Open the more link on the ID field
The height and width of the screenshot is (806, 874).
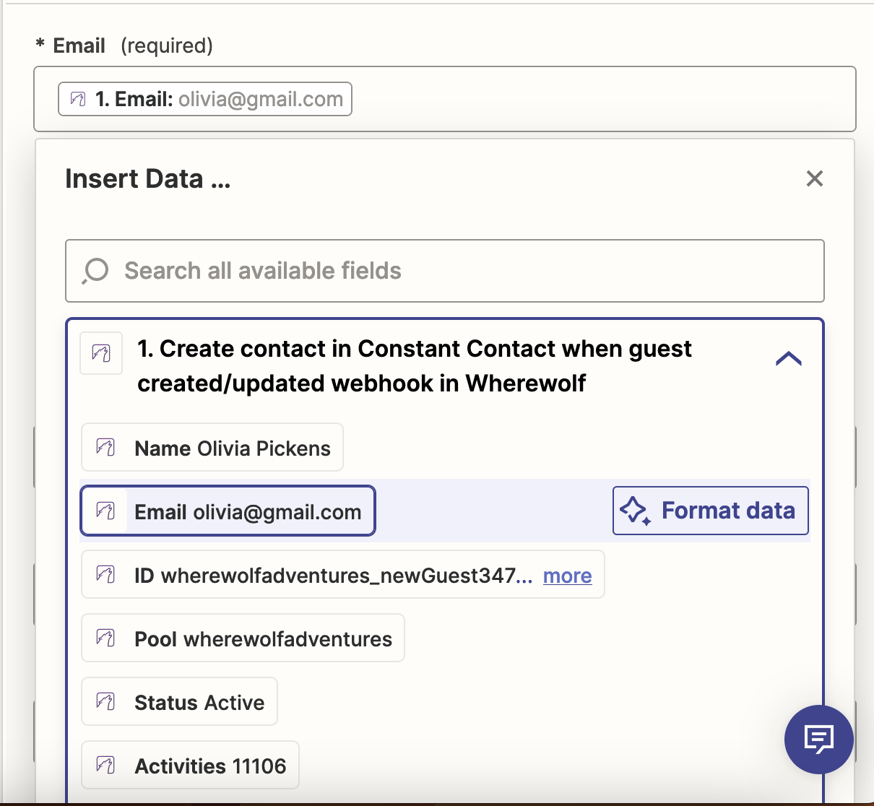568,576
